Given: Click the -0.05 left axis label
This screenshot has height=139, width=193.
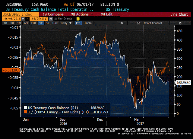Looking at the screenshot, I should point(14,108).
